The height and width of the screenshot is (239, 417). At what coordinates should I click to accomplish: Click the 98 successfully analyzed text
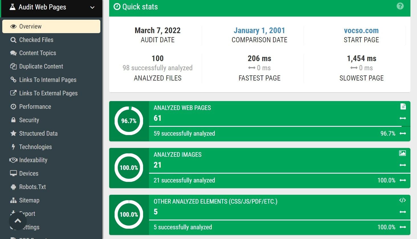(158, 68)
